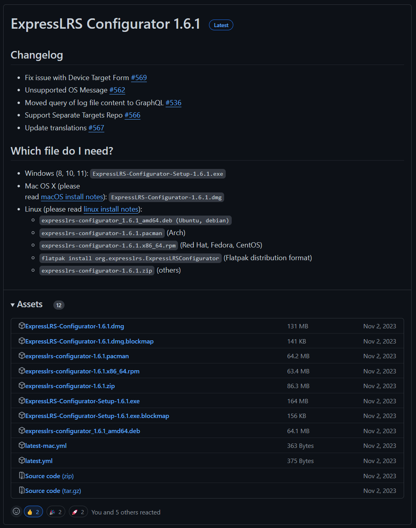Toggle the thumbs up reaction
416x528 pixels.
point(33,512)
